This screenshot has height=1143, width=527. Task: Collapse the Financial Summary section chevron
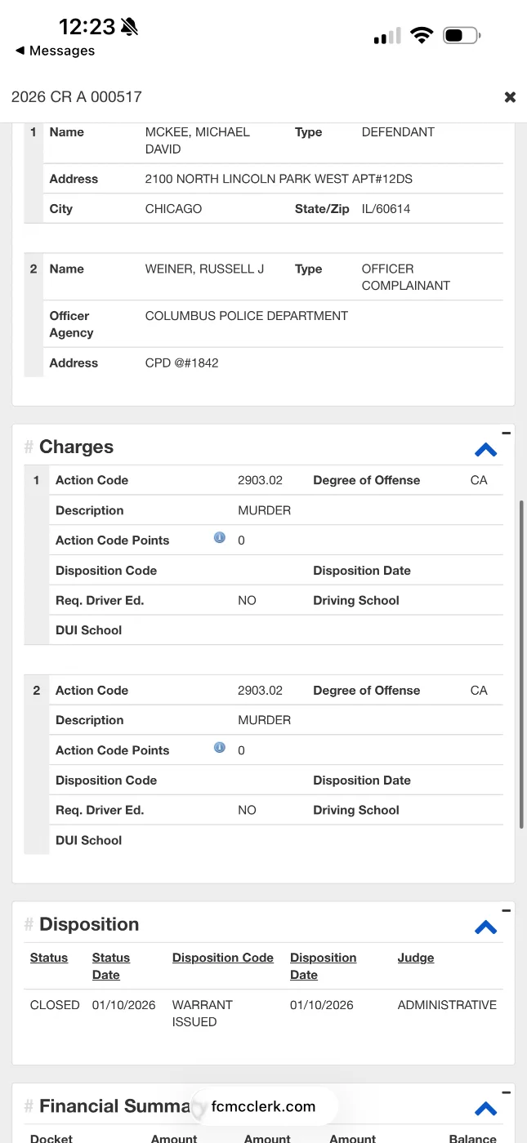click(485, 1109)
